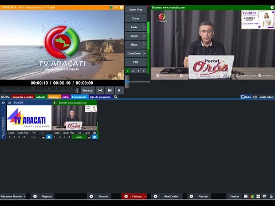Tick the small checkbox beside Loop
This screenshot has height=206, width=275.
click(x=95, y=133)
